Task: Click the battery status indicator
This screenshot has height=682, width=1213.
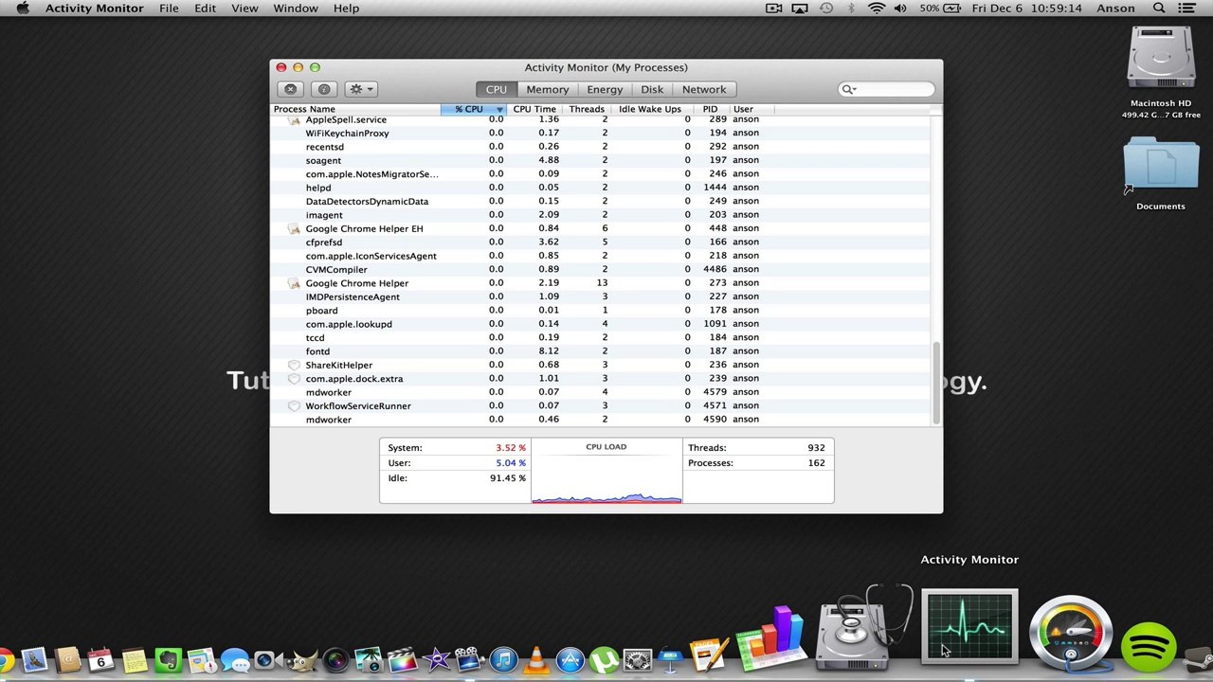Action: 942,9
